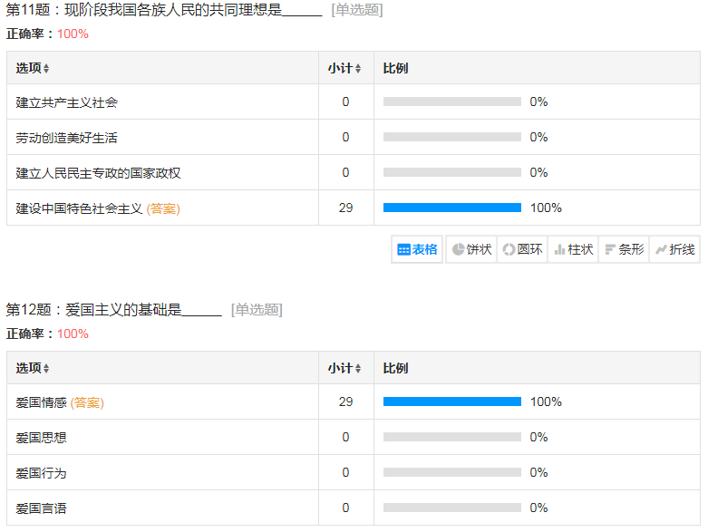Viewport: 708px width, 532px height.
Task: Click the 100% bar for 建设中国特色社会主义
Action: (x=452, y=208)
